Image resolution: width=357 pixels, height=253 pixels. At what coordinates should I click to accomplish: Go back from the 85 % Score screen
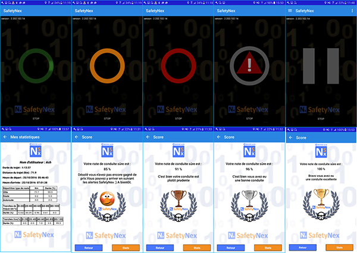(x=77, y=137)
